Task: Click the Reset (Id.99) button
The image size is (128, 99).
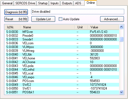Action: click(x=16, y=19)
